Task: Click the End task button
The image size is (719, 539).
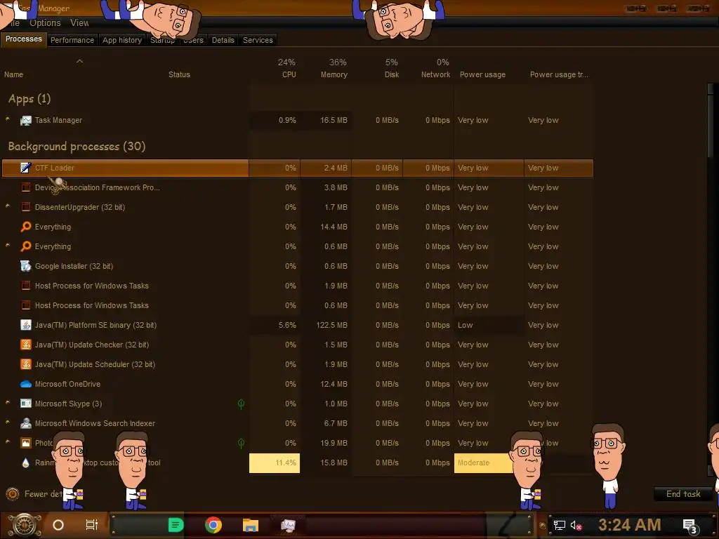Action: [x=683, y=494]
